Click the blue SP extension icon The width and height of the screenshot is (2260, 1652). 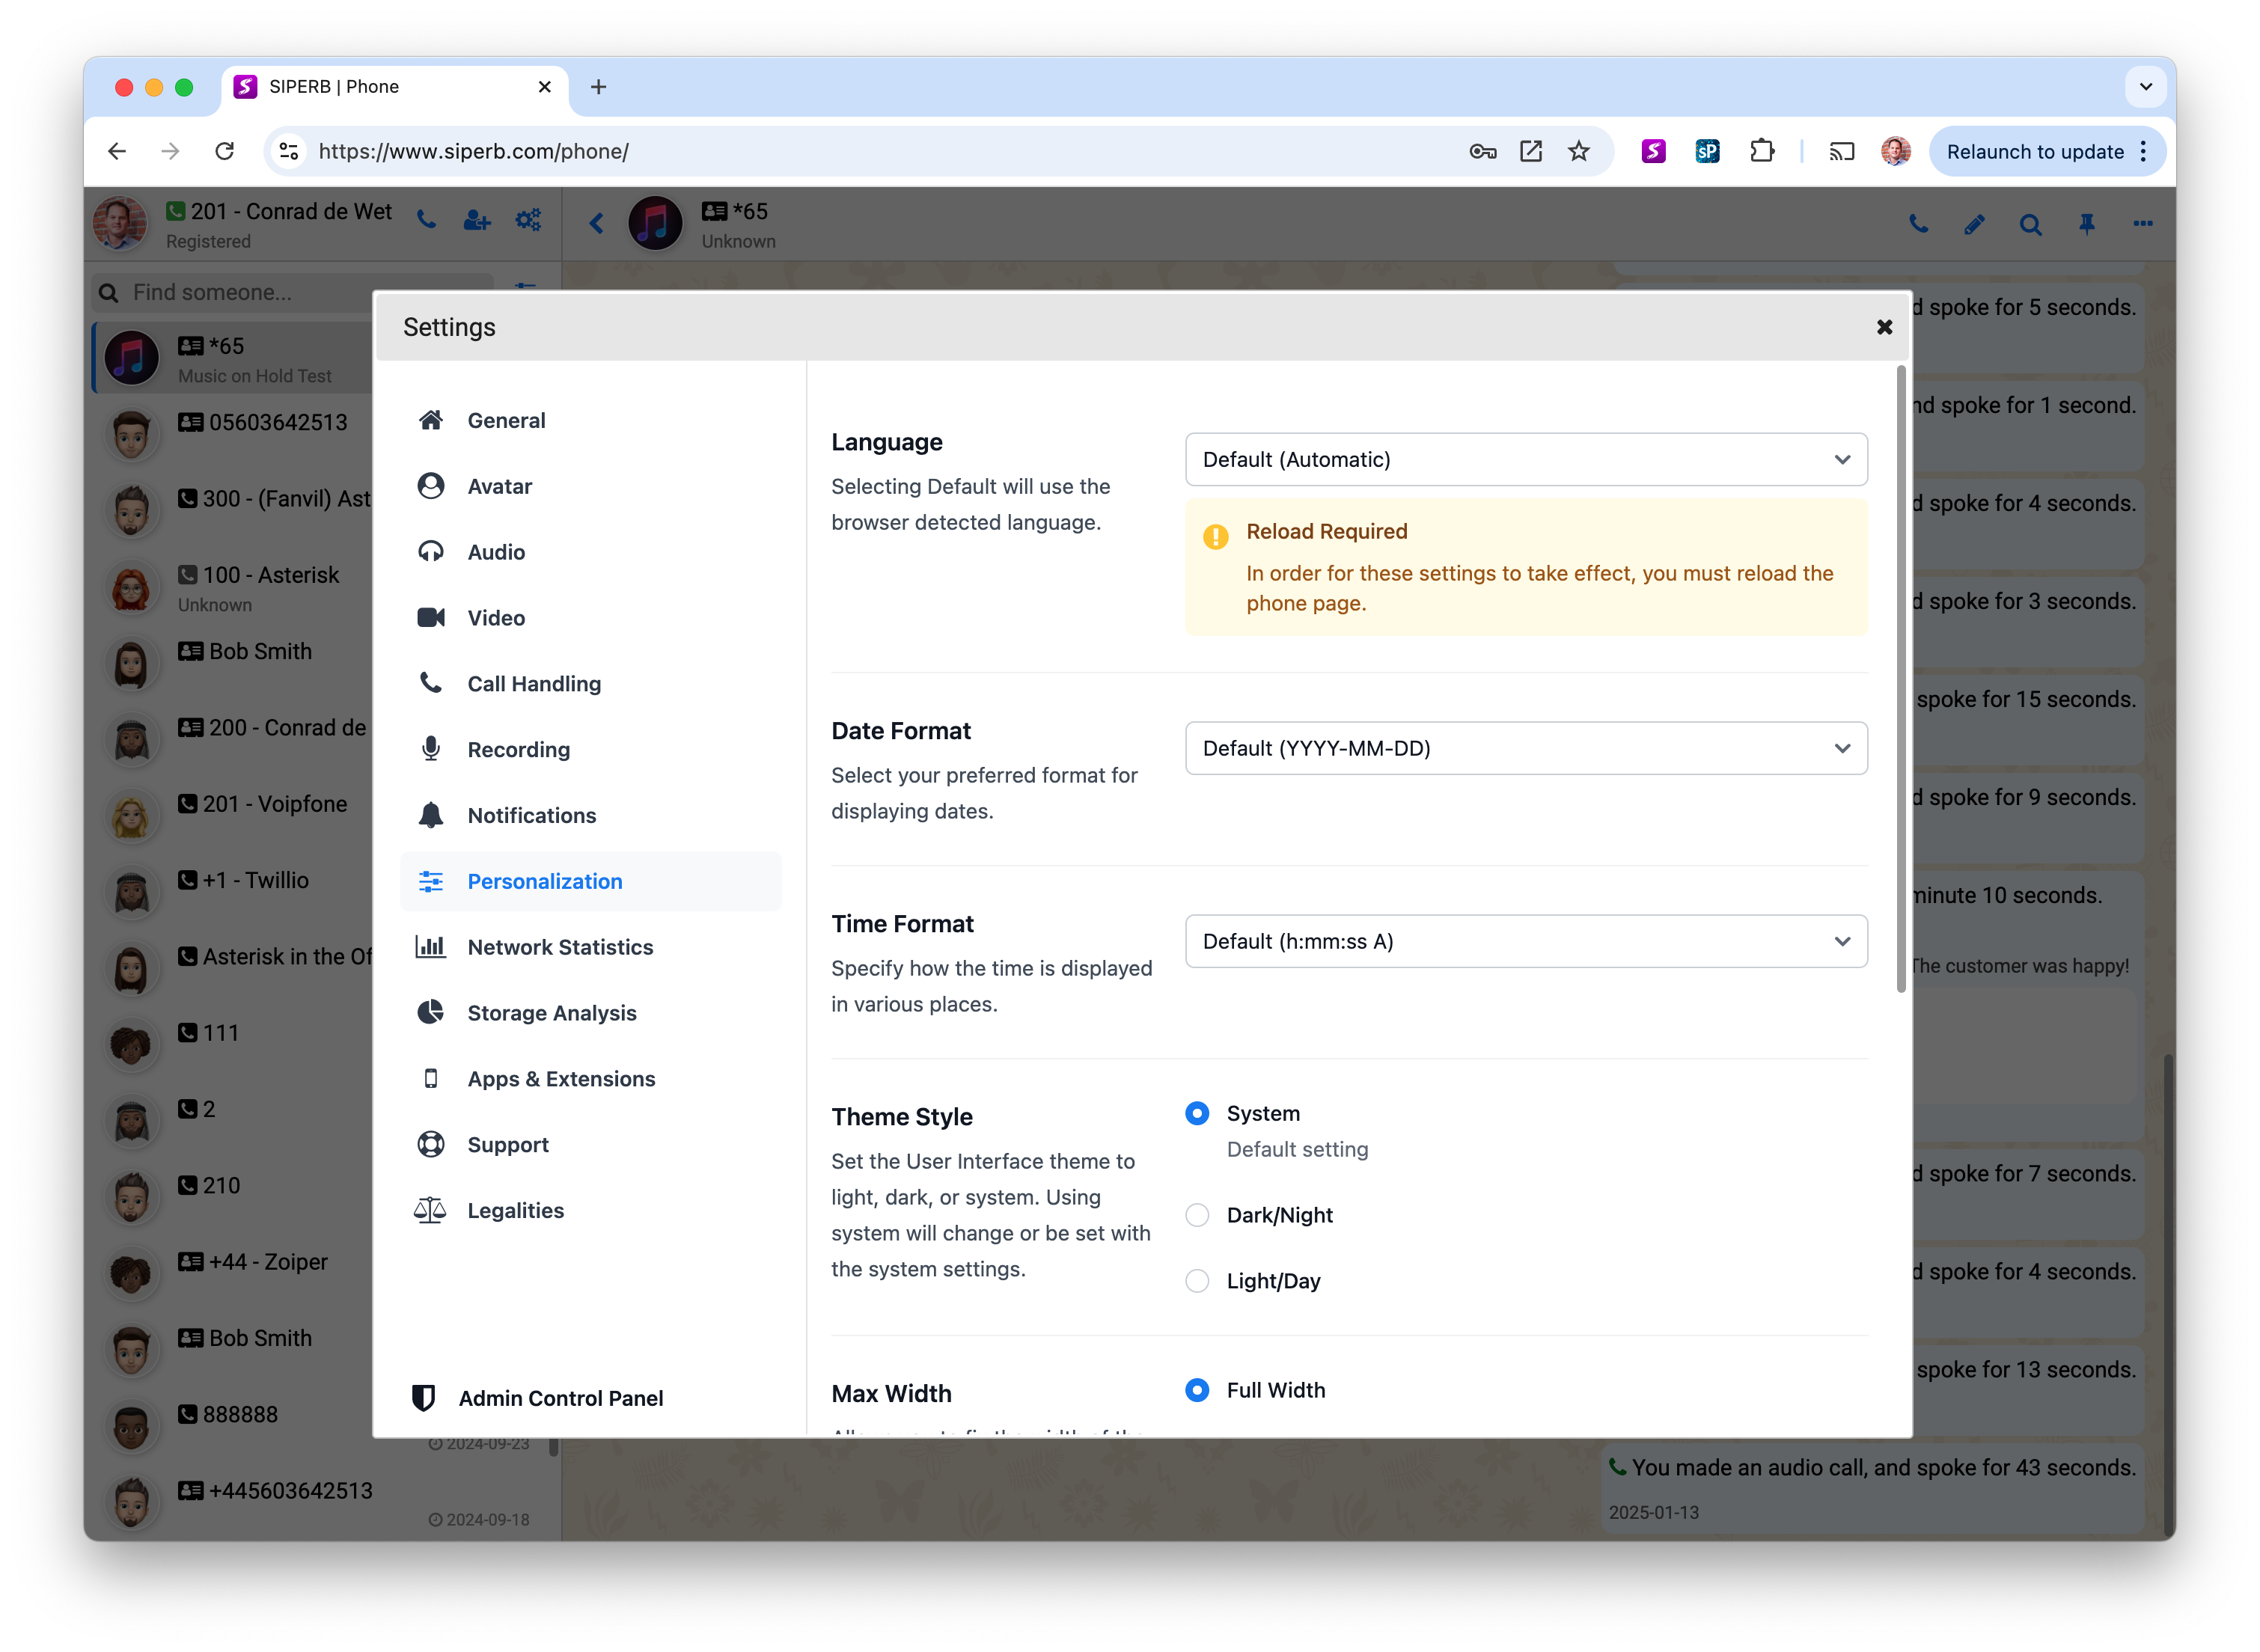pos(1708,151)
